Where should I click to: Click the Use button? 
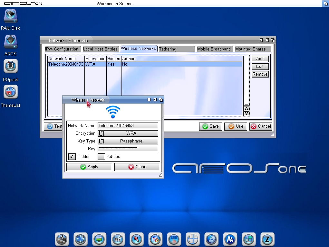coord(236,126)
